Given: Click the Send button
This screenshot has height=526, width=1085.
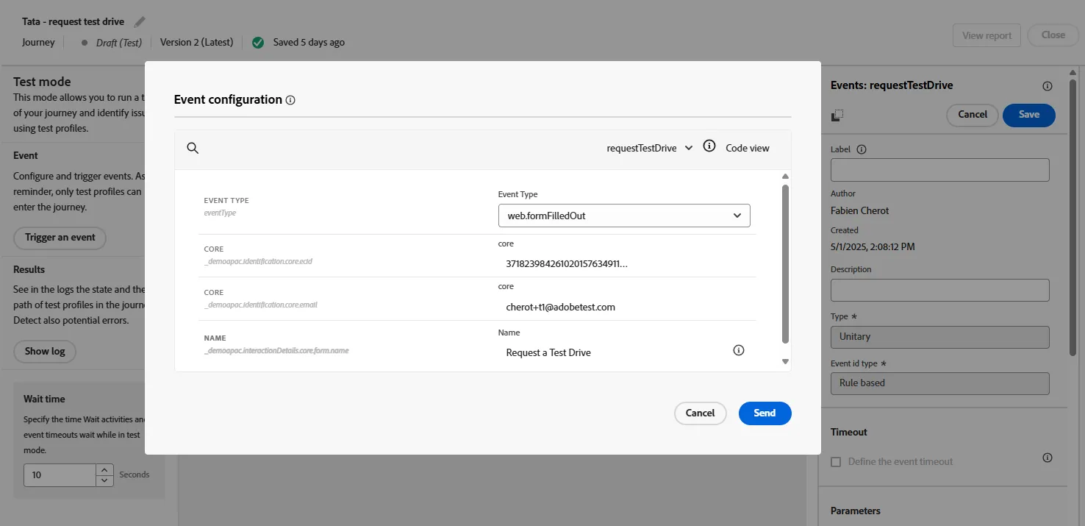Looking at the screenshot, I should pos(765,413).
